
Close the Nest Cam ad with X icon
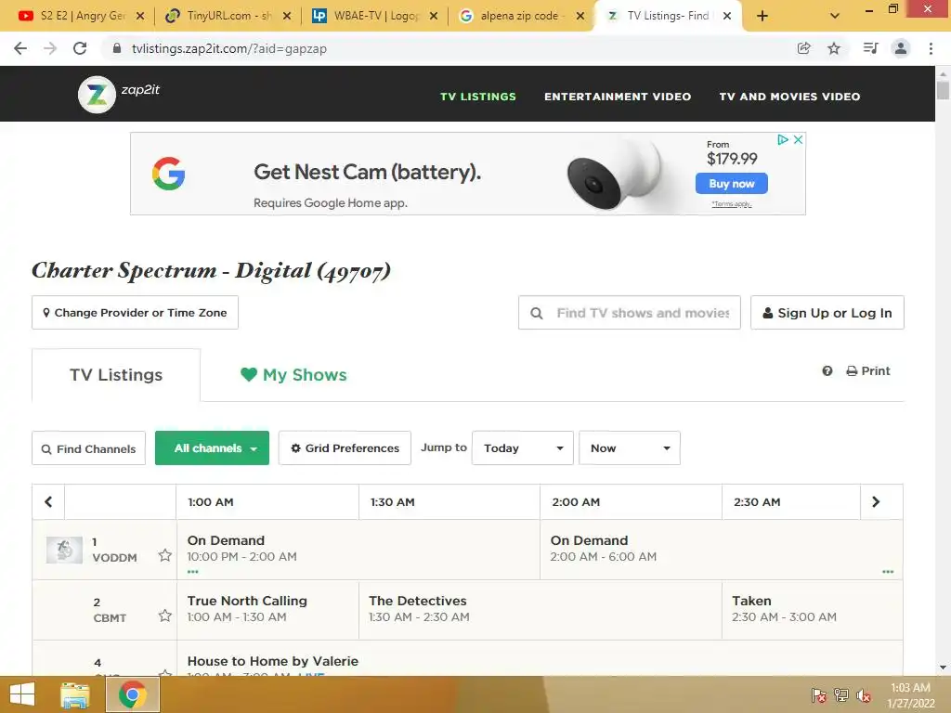[798, 139]
